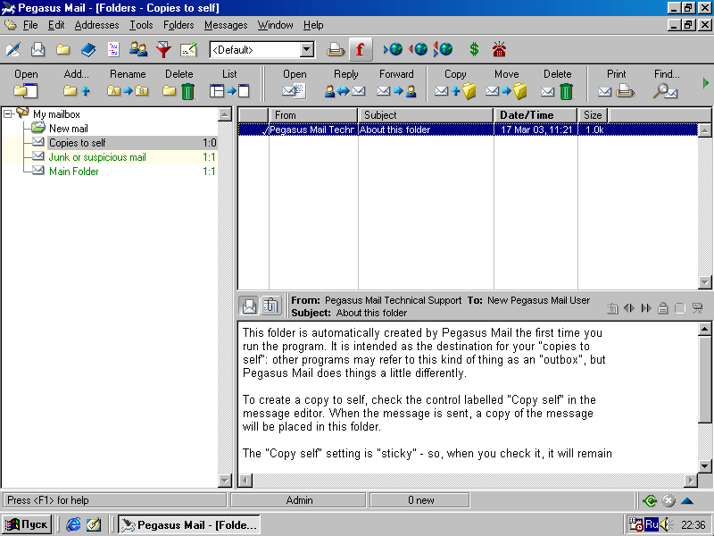Sort messages by Subject column header
The image size is (714, 536).
point(426,115)
